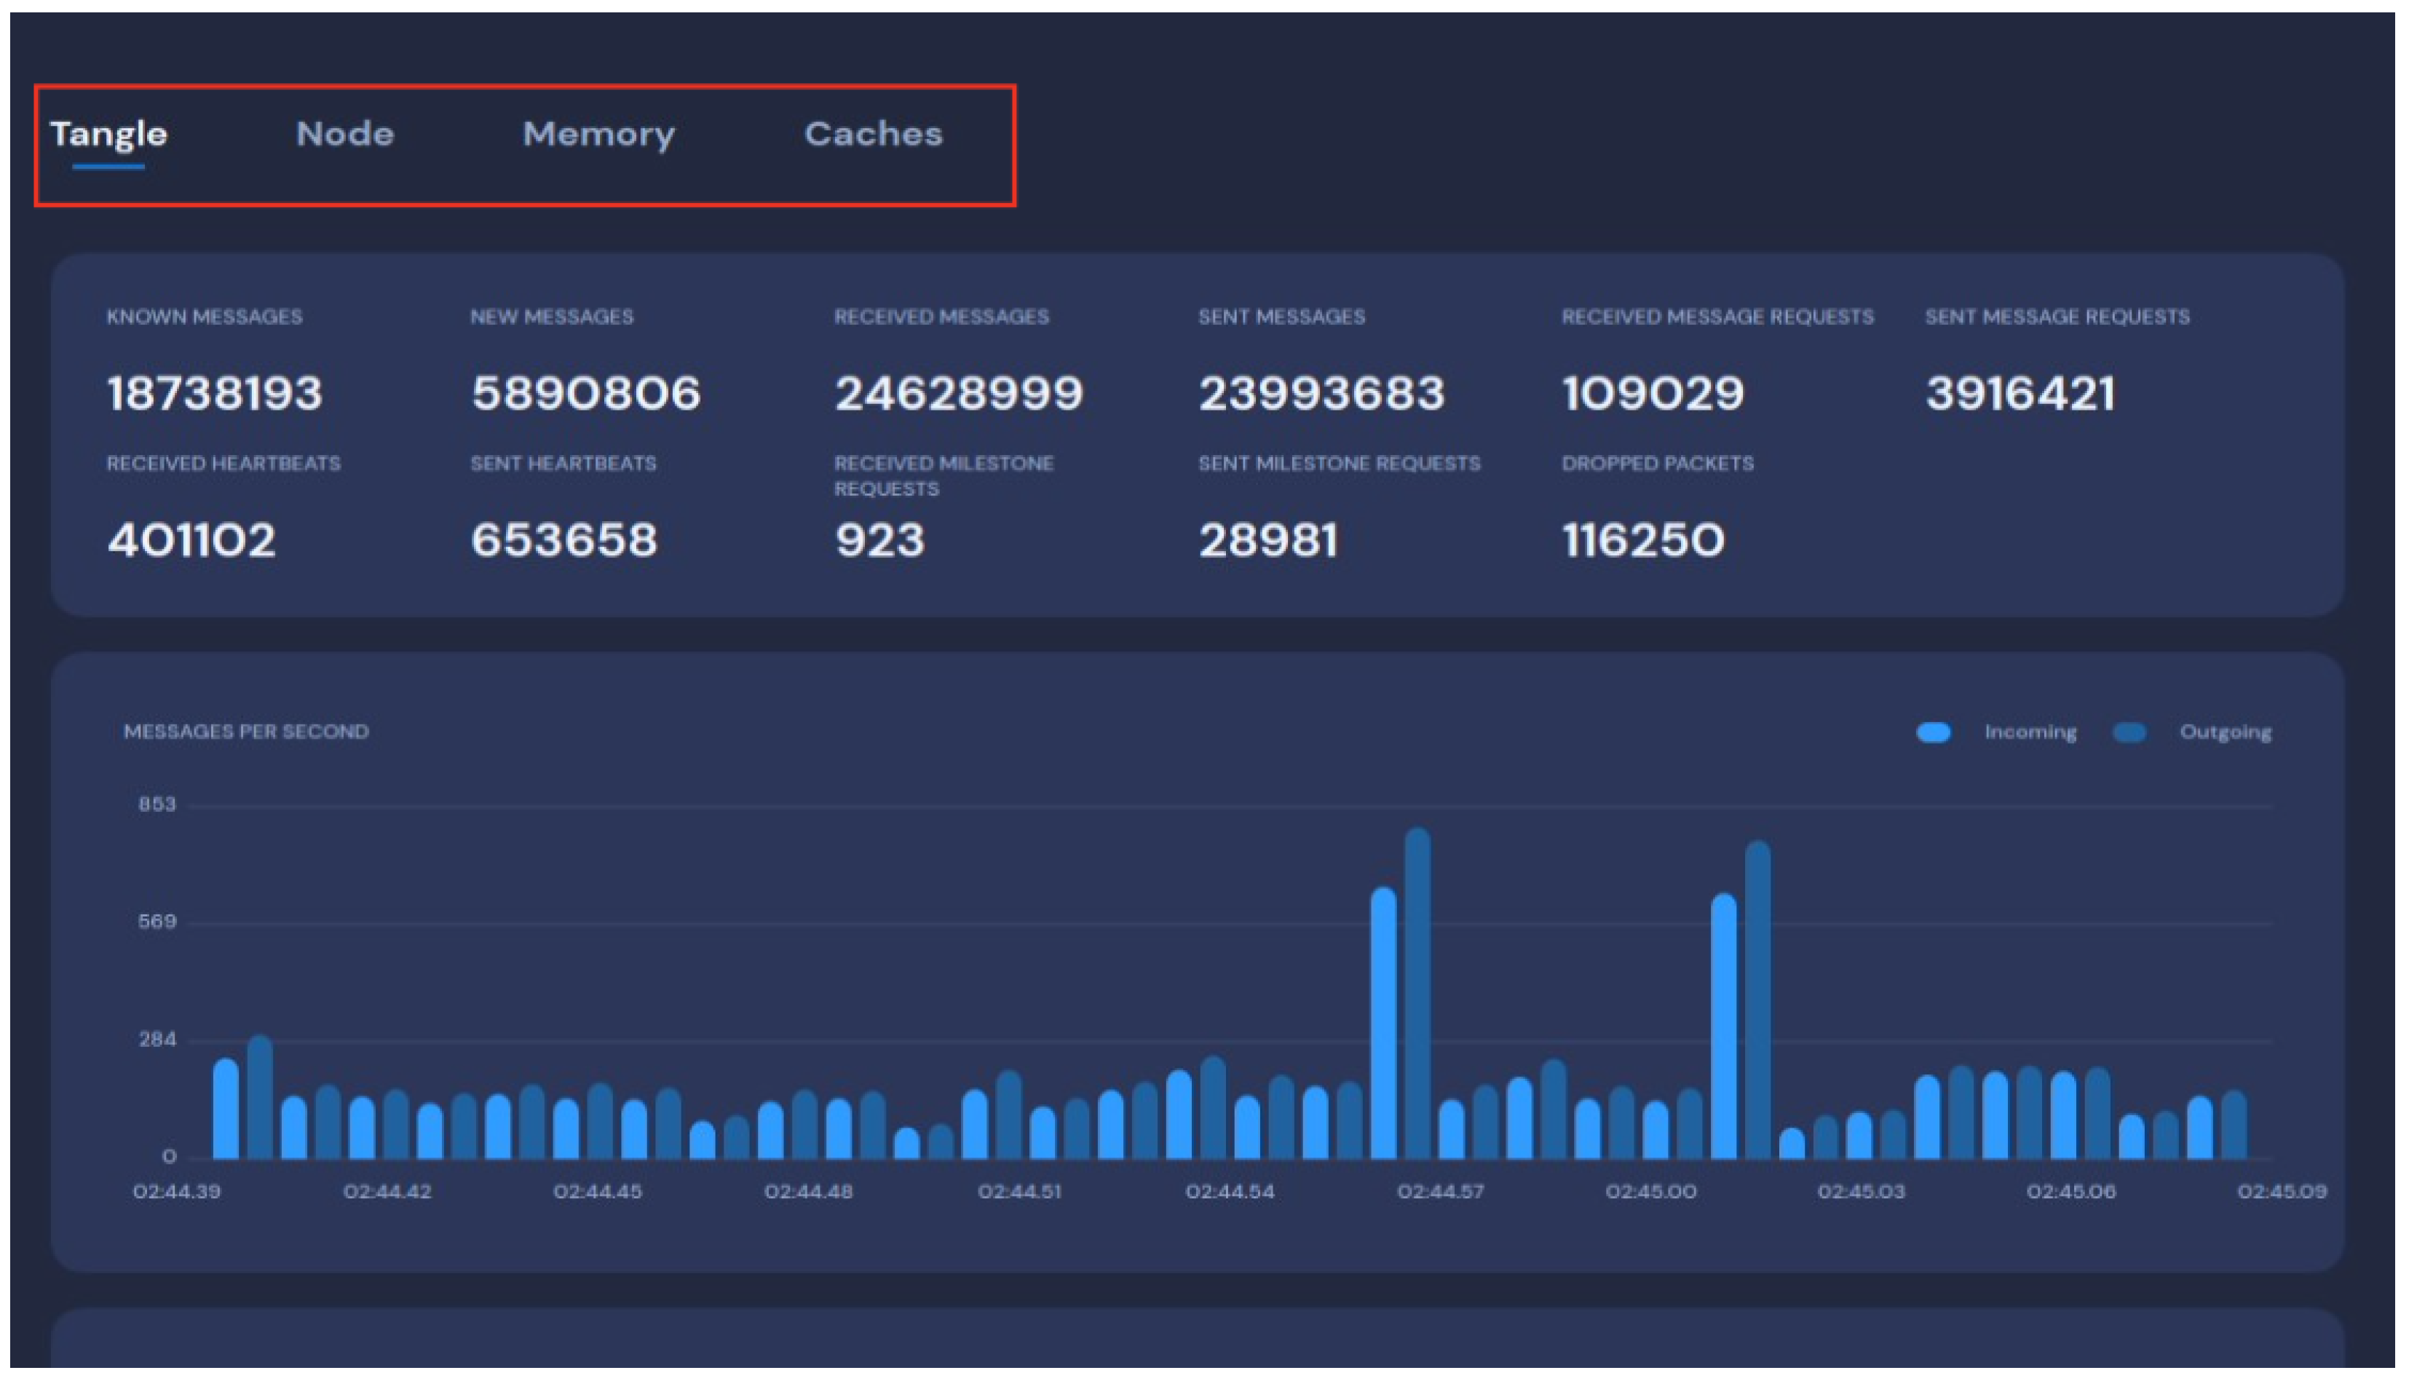The image size is (2409, 1389).
Task: Open the Caches tab
Action: [873, 133]
